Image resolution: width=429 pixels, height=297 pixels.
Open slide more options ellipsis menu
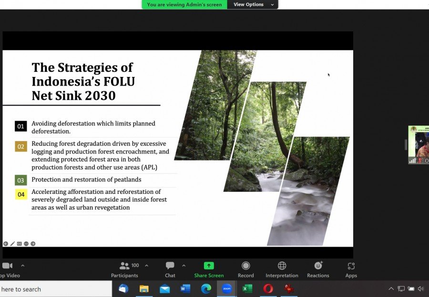[x=26, y=244]
